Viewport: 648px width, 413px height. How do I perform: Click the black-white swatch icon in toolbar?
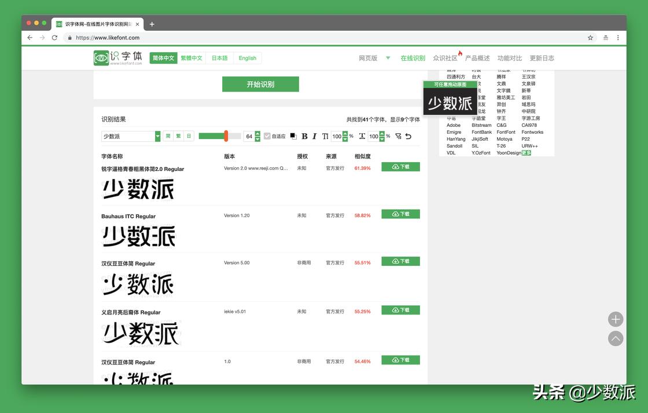pos(293,136)
